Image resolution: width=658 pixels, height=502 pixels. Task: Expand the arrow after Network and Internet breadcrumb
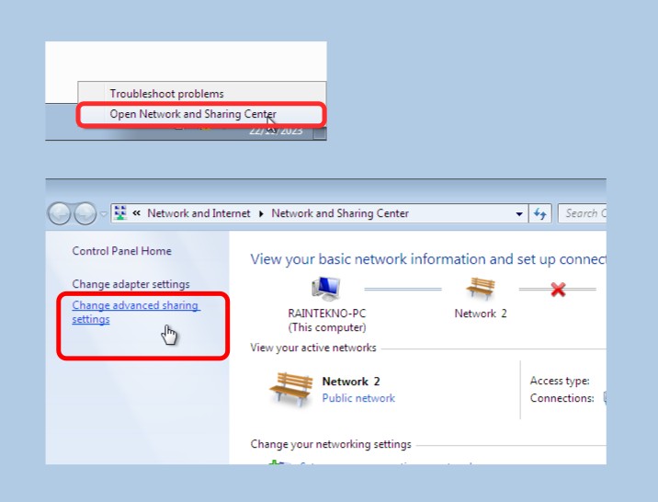pos(261,213)
